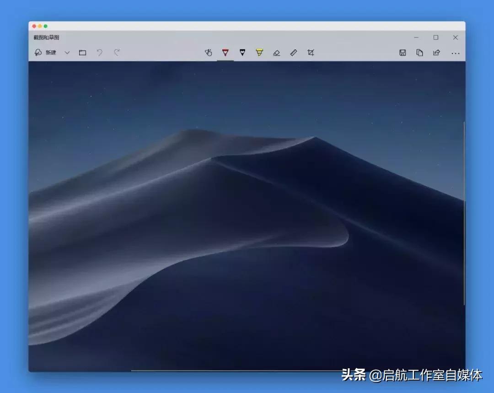Open an image file with folder icon
494x393 pixels.
point(83,52)
